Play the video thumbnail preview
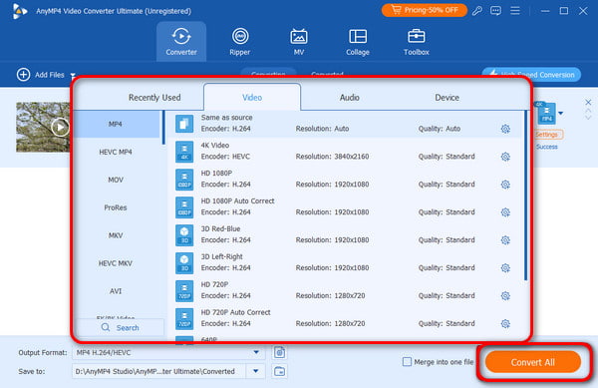This screenshot has width=598, height=388. tap(60, 127)
